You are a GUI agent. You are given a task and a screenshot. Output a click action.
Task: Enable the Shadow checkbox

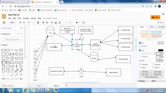pyautogui.click(x=153, y=64)
